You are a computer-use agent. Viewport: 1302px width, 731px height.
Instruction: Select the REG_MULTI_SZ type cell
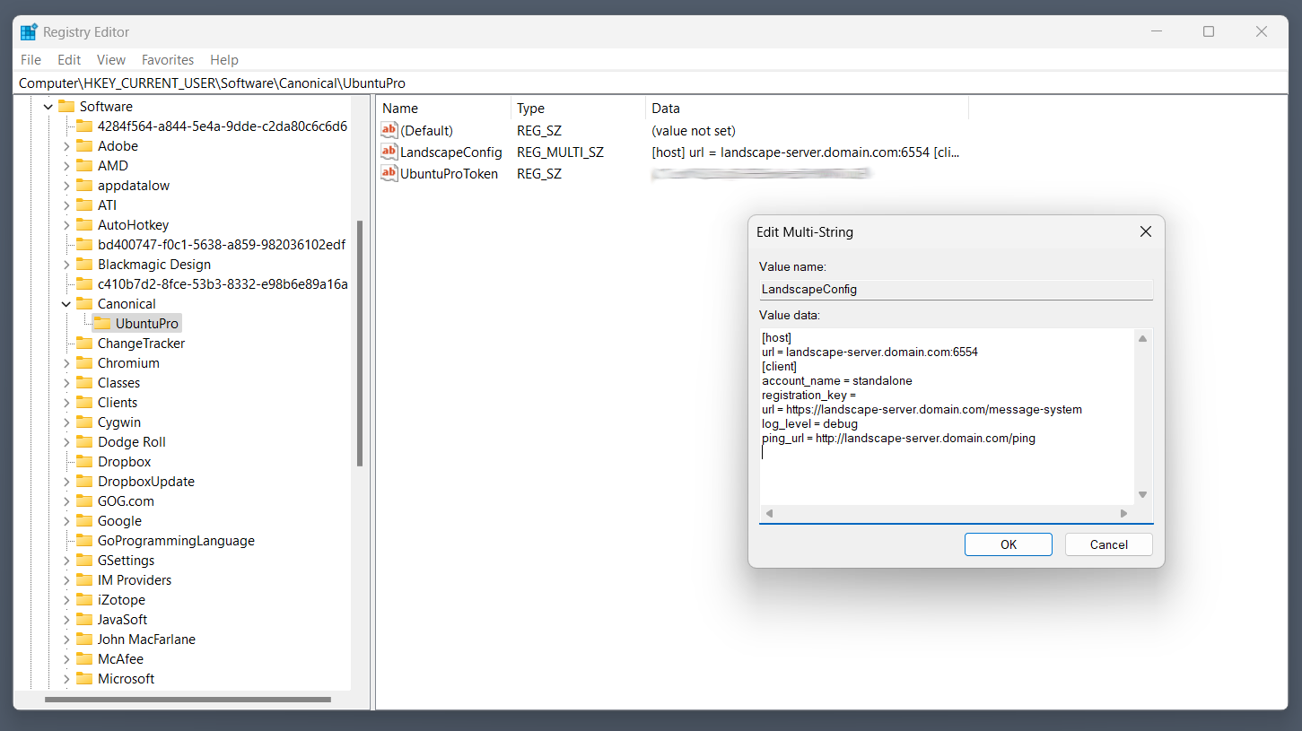tap(560, 152)
